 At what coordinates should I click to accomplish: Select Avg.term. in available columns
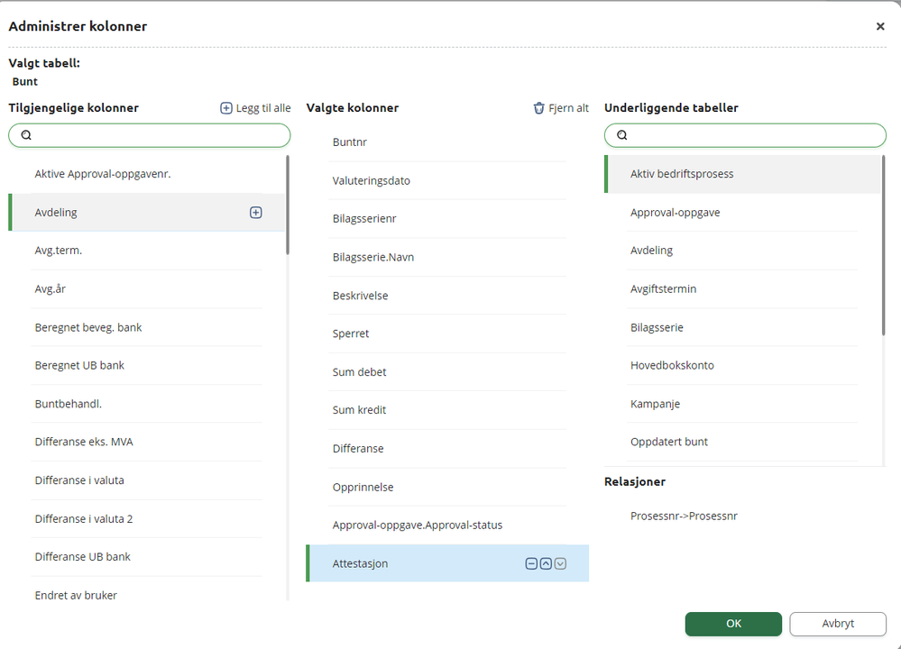tap(146, 251)
